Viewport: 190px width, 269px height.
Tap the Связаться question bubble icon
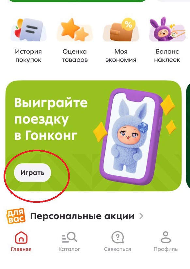pyautogui.click(x=118, y=237)
